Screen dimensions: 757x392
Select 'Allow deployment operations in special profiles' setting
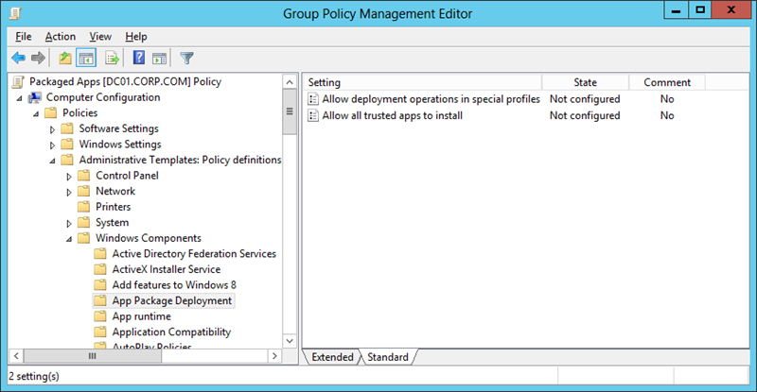coord(431,99)
